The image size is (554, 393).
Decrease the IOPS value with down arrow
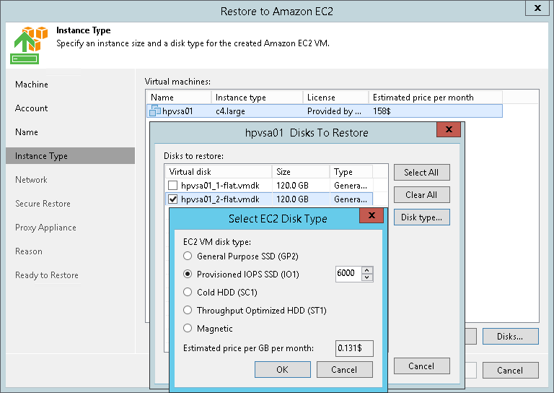tap(367, 277)
